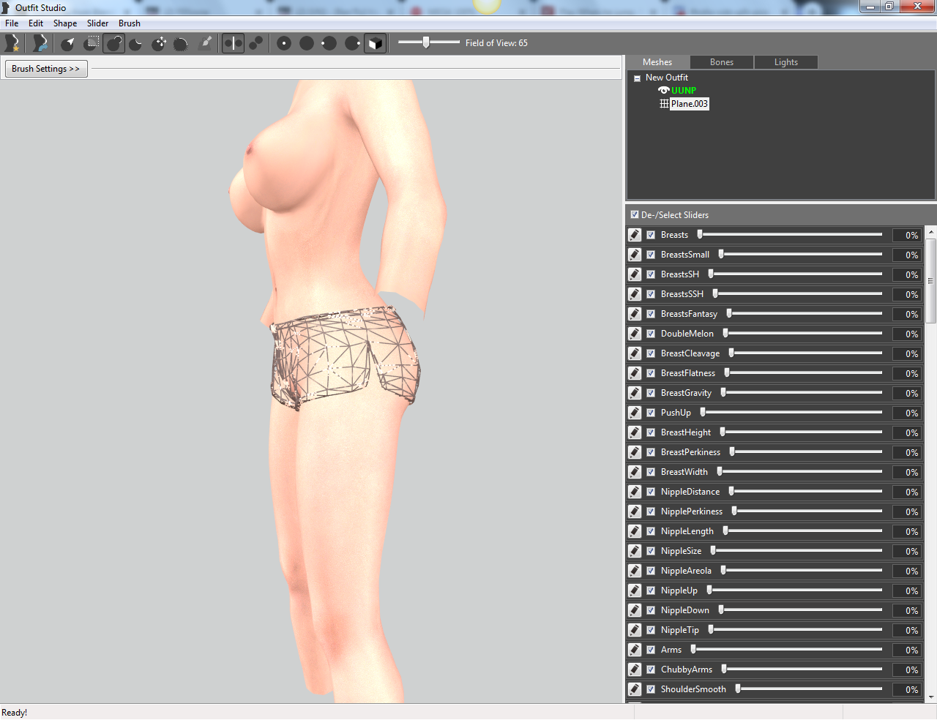This screenshot has width=937, height=720.
Task: Open the Edit menu
Action: pos(36,23)
